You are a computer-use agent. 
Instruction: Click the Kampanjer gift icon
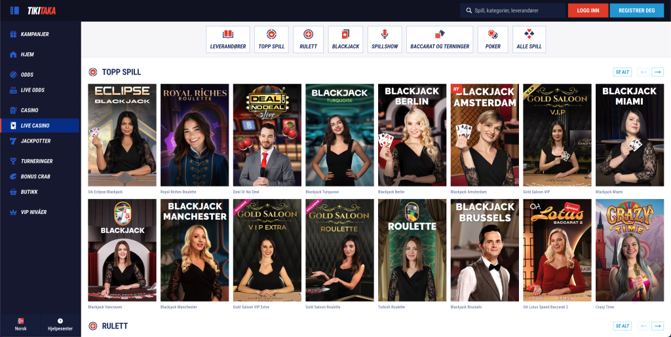pyautogui.click(x=13, y=34)
